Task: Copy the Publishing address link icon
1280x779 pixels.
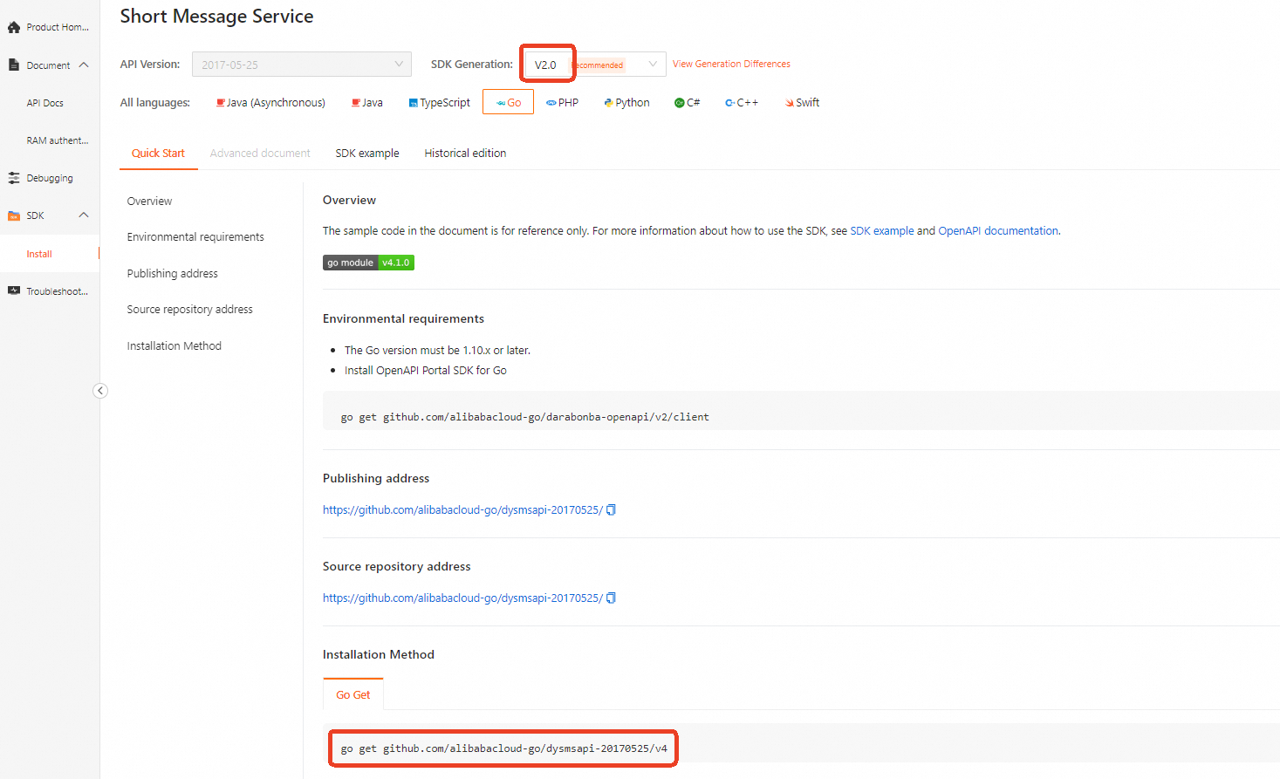Action: coord(611,509)
